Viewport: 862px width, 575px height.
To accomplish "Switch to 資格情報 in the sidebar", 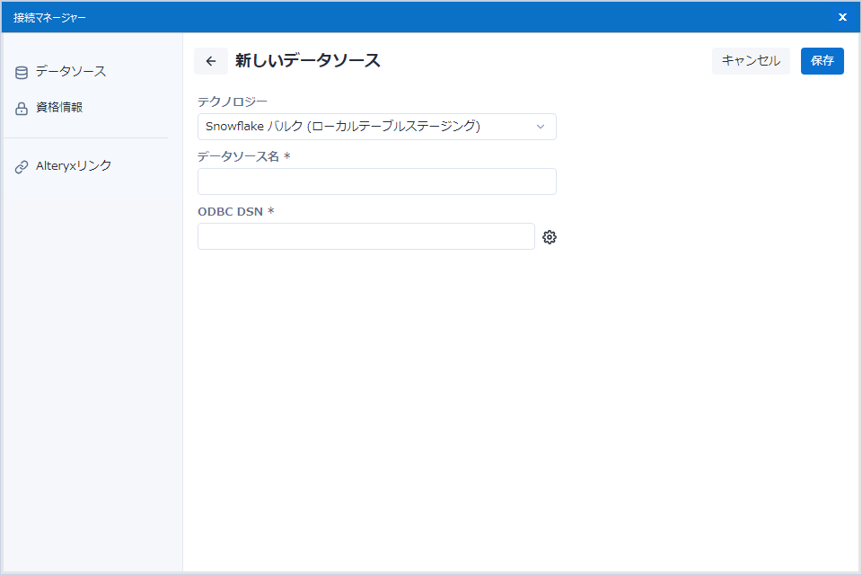I will [x=59, y=108].
